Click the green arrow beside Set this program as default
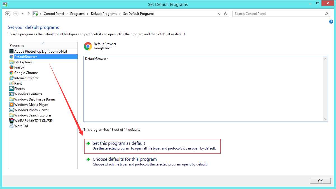The width and height of the screenshot is (336, 189). 88,143
